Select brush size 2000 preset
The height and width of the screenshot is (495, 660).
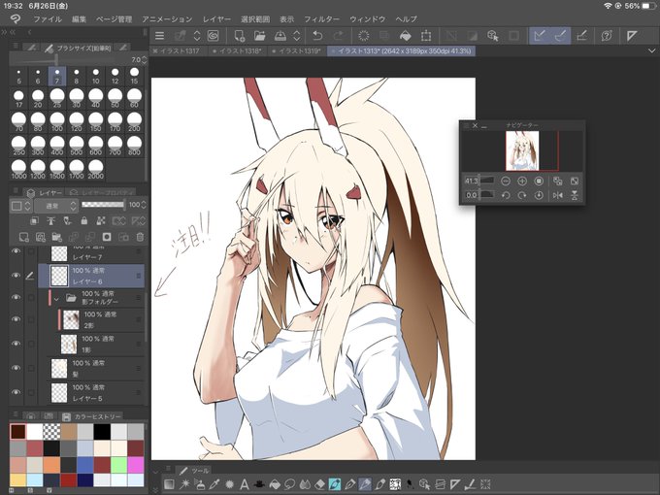pyautogui.click(x=95, y=169)
